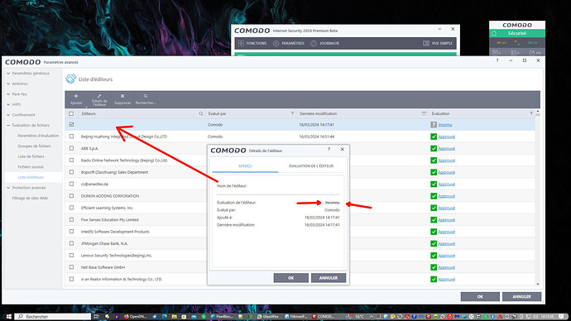
Task: Click the grey unknown rating icon in first row
Action: pyautogui.click(x=434, y=124)
